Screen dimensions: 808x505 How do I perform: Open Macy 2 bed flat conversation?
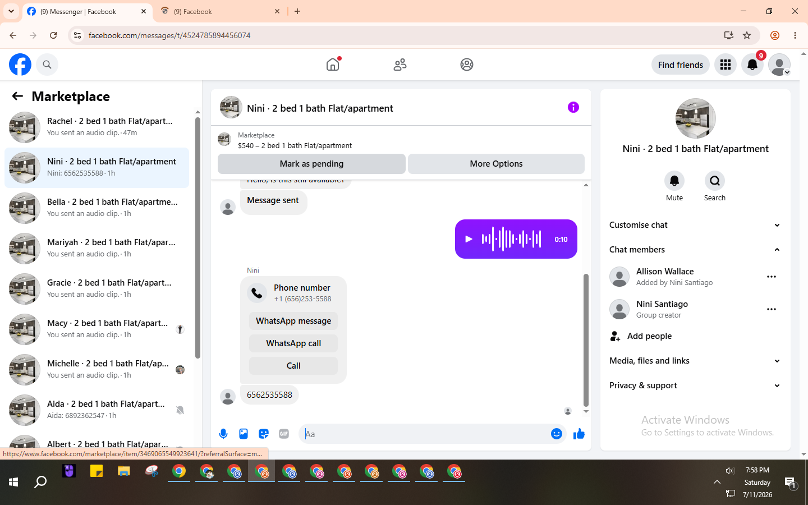[97, 329]
